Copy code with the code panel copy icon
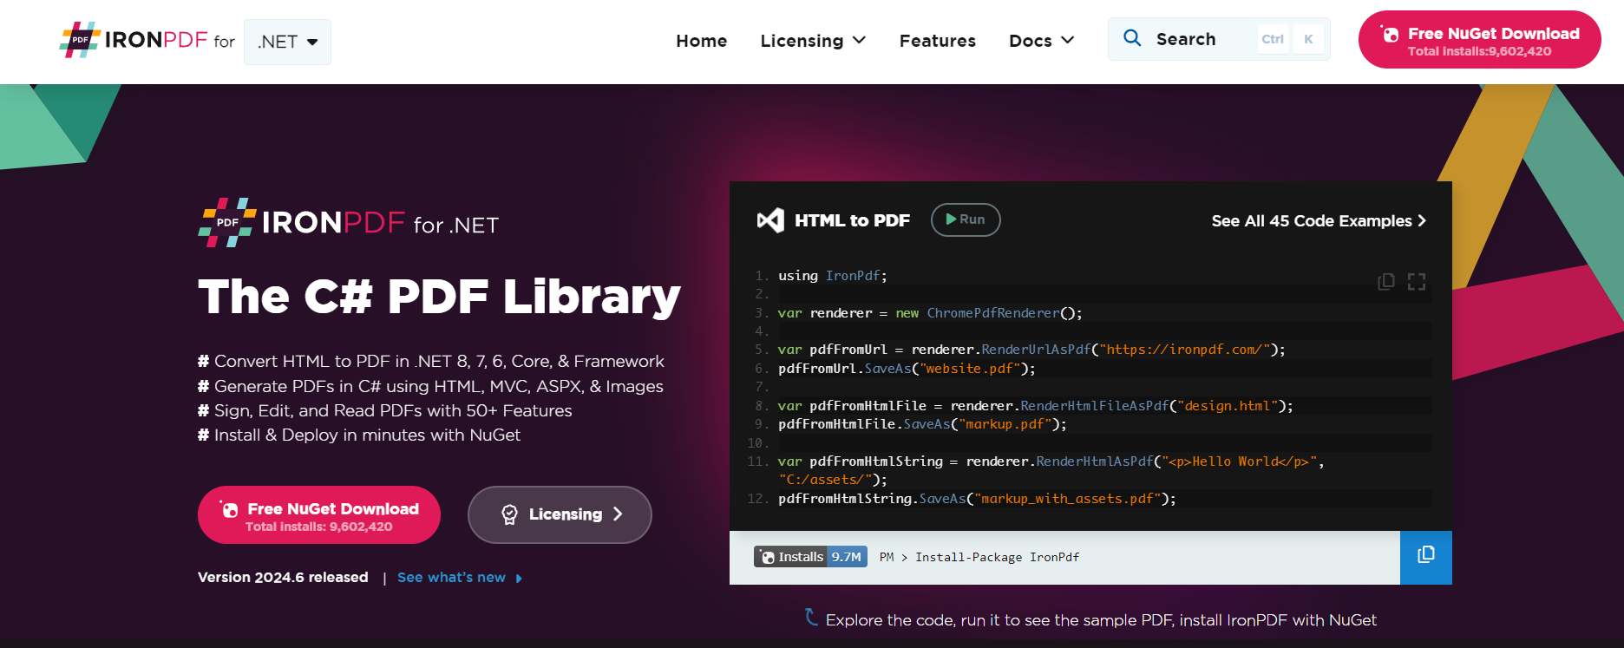The height and width of the screenshot is (648, 1624). point(1386,281)
